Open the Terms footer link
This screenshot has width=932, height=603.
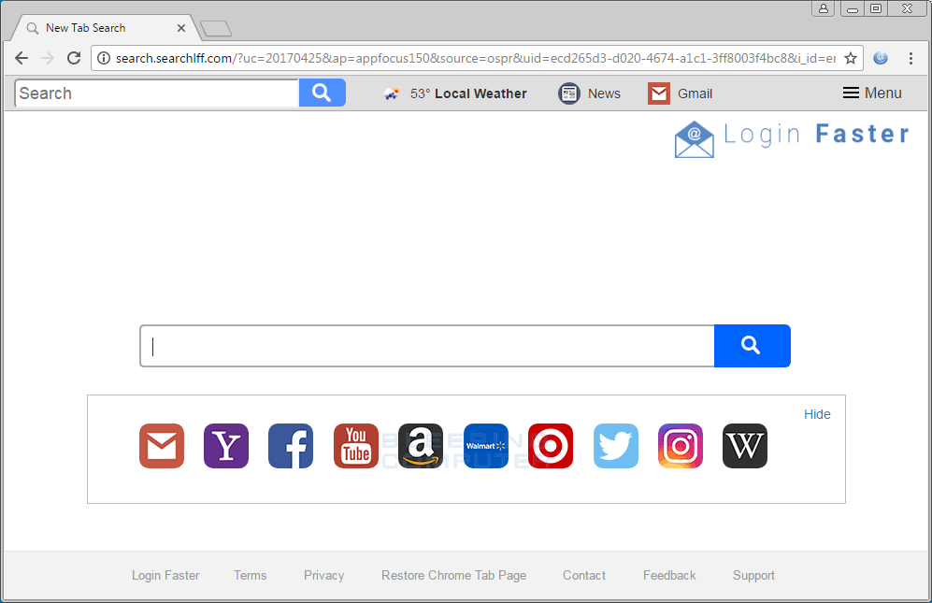tap(251, 575)
